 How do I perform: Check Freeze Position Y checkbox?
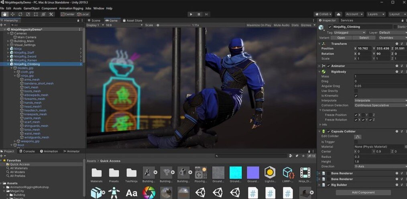[x=363, y=115]
